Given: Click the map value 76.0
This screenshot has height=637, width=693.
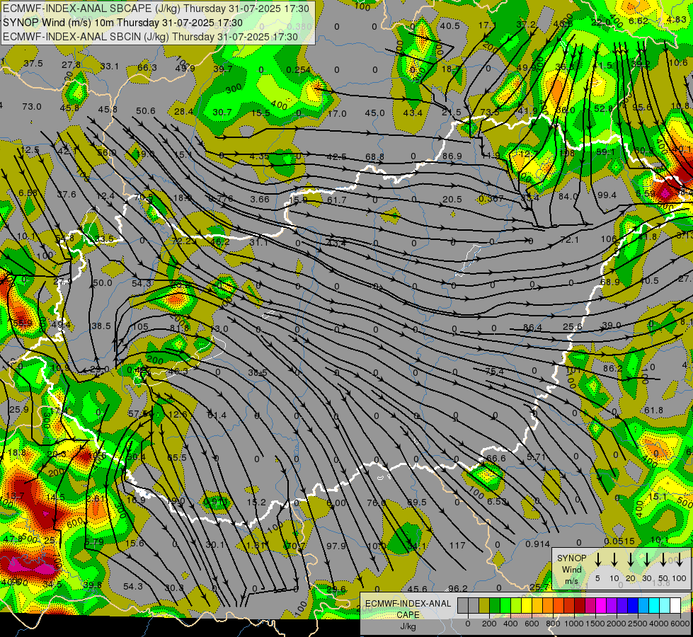Looking at the screenshot, I should (x=377, y=503).
